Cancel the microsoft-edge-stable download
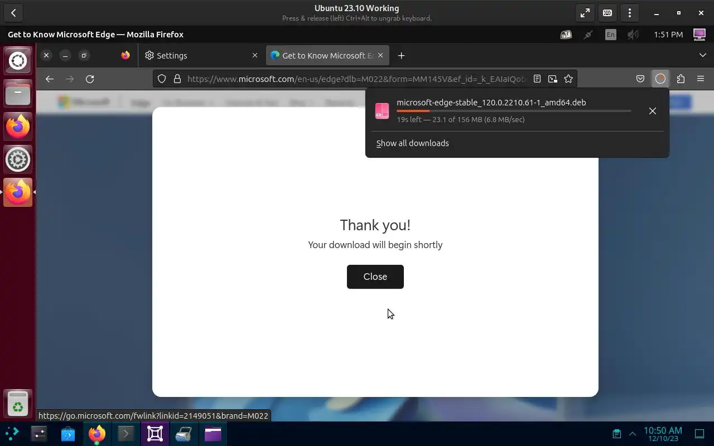 [653, 111]
